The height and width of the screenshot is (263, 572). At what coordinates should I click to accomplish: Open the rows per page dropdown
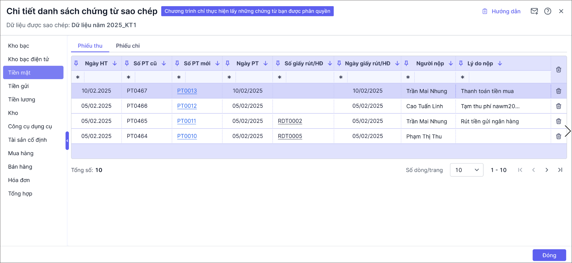point(466,170)
